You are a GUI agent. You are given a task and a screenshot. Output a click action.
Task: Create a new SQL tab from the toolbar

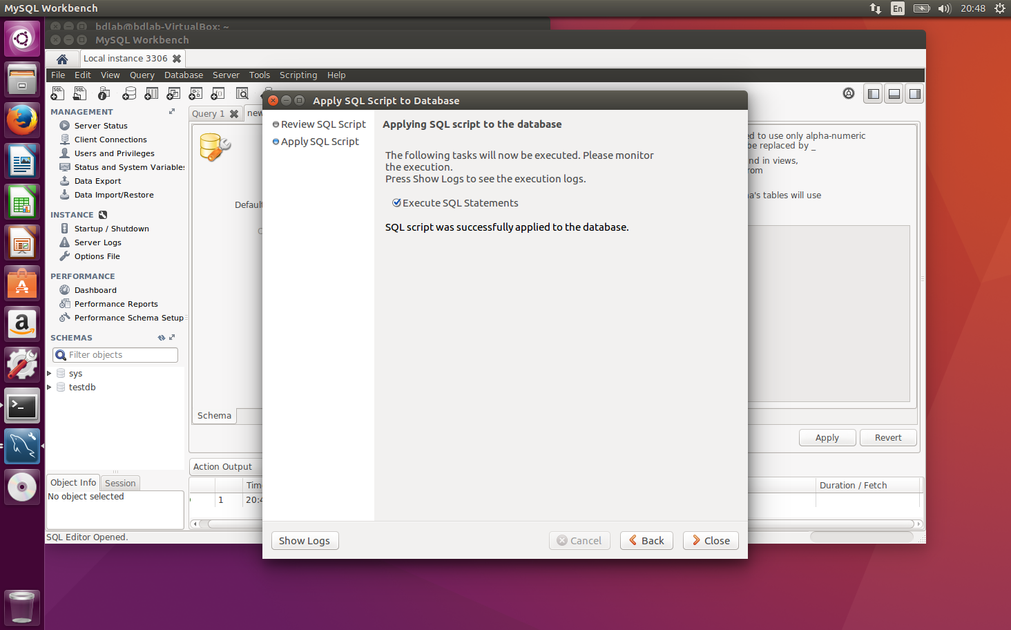pos(57,93)
